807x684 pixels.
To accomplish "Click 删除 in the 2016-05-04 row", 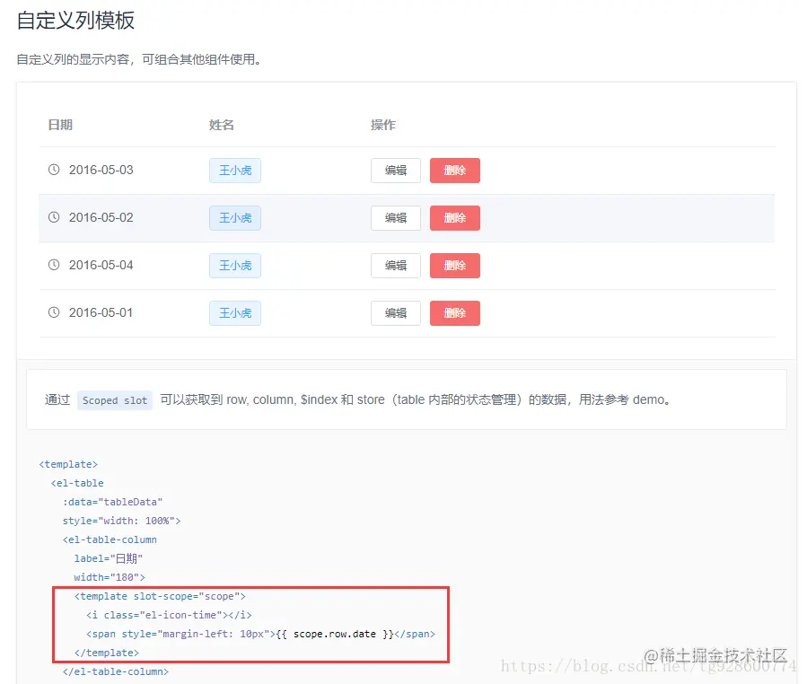I will tap(455, 266).
